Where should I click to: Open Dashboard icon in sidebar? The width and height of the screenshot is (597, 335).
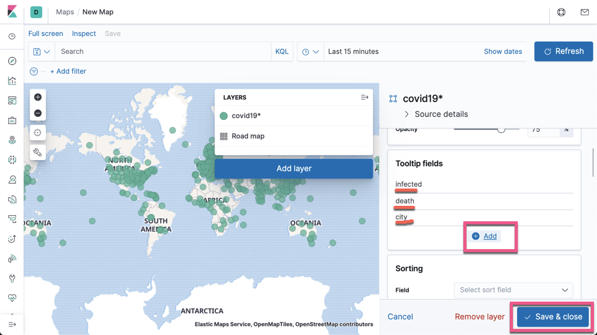point(12,100)
